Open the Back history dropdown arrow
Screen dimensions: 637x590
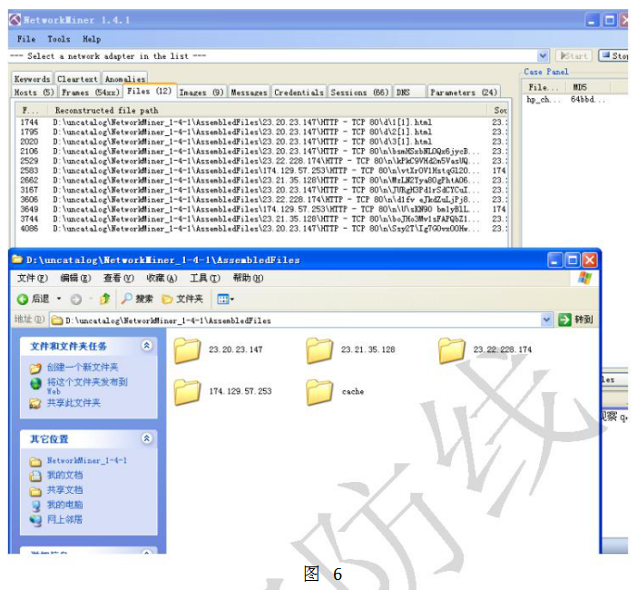pos(59,299)
